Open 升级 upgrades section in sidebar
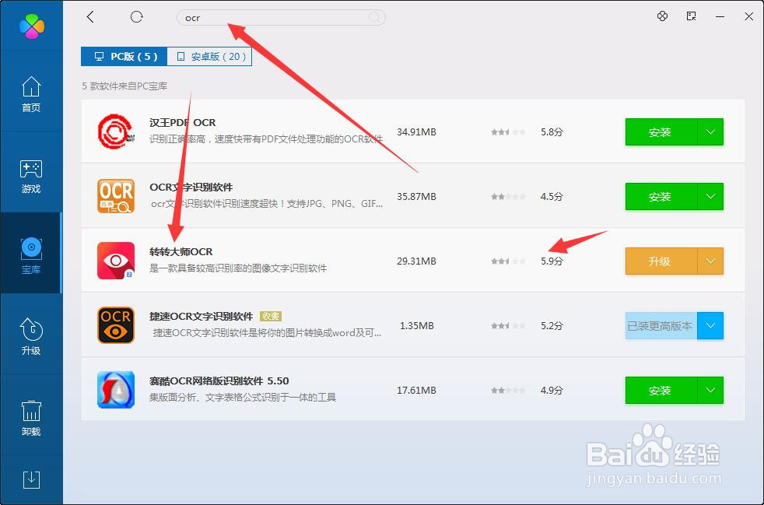 point(31,336)
